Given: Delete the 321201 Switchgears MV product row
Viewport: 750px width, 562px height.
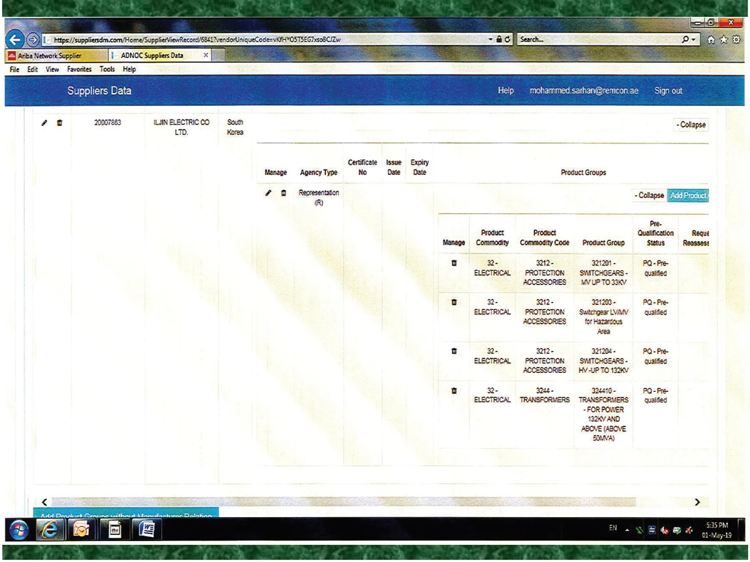Looking at the screenshot, I should [x=454, y=263].
